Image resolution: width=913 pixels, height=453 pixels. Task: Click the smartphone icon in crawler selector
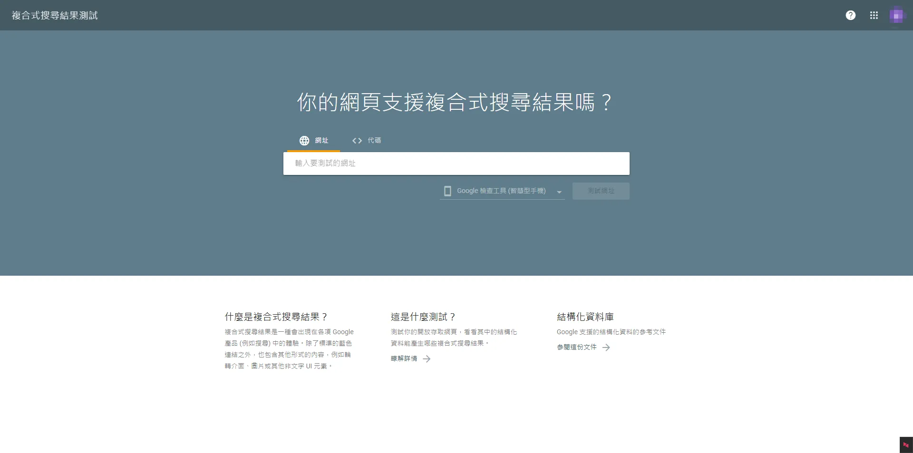[447, 191]
